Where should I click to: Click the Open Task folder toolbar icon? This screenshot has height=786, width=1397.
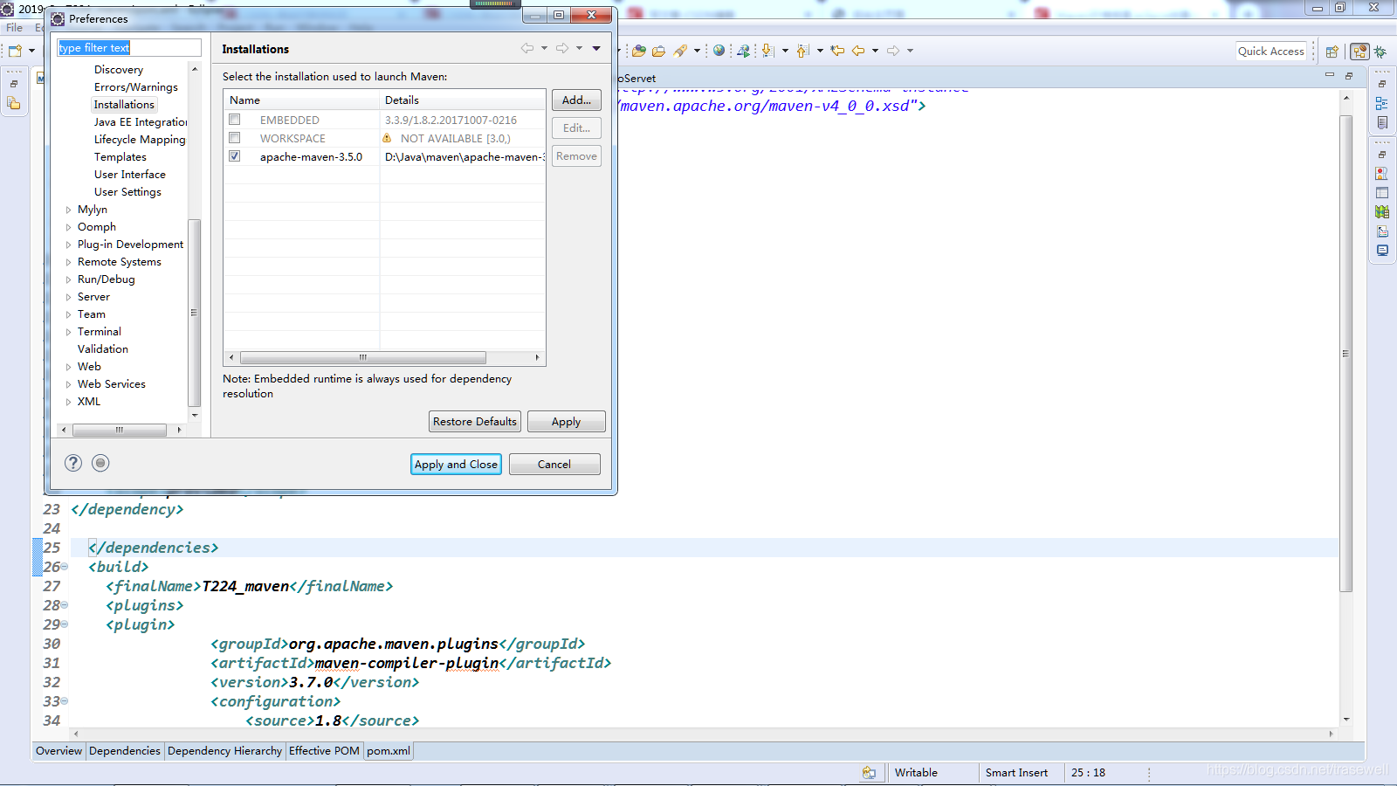coord(658,51)
